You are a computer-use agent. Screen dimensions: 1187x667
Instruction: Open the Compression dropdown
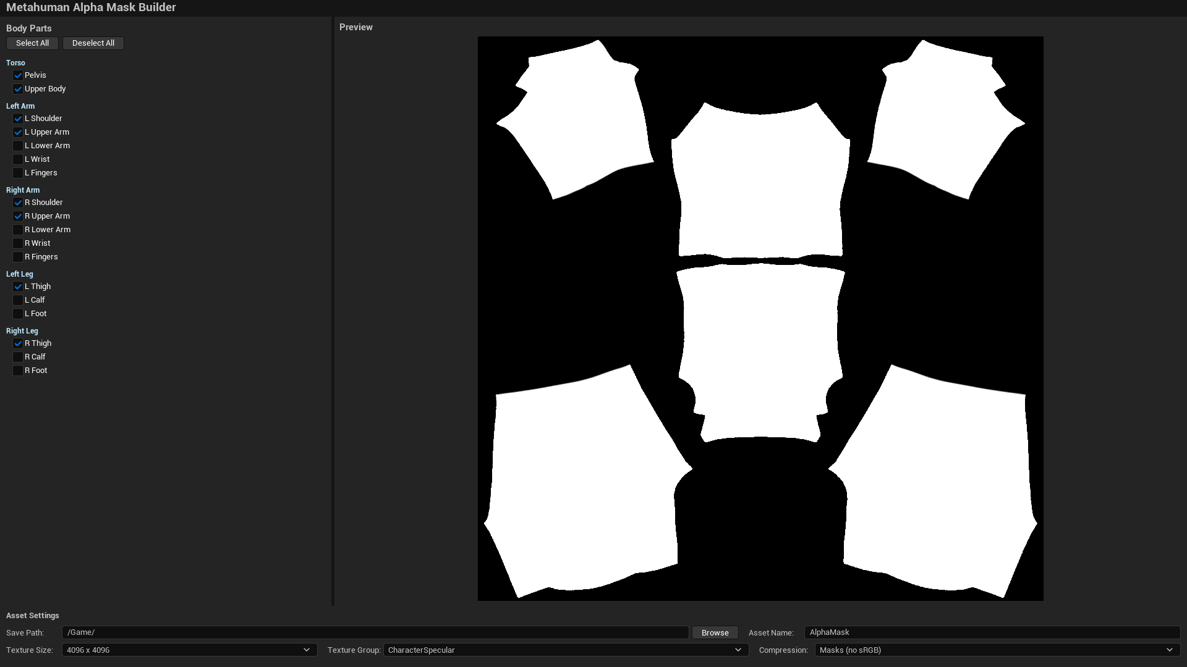point(997,650)
